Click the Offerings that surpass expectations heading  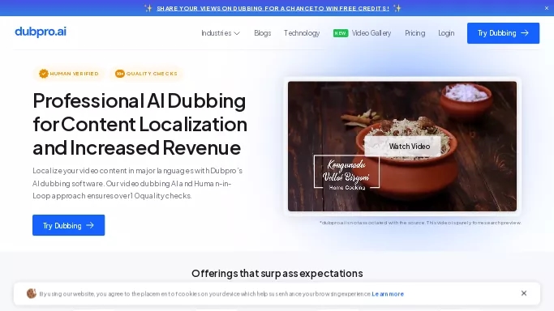(x=277, y=273)
